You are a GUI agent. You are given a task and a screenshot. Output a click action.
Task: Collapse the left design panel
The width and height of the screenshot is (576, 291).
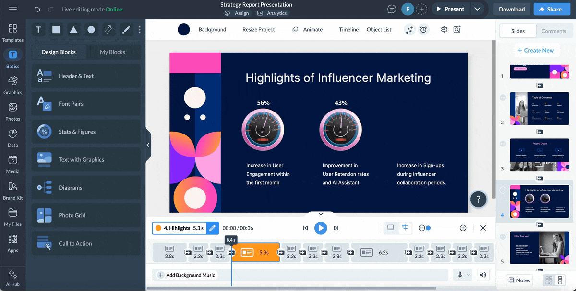(x=148, y=144)
